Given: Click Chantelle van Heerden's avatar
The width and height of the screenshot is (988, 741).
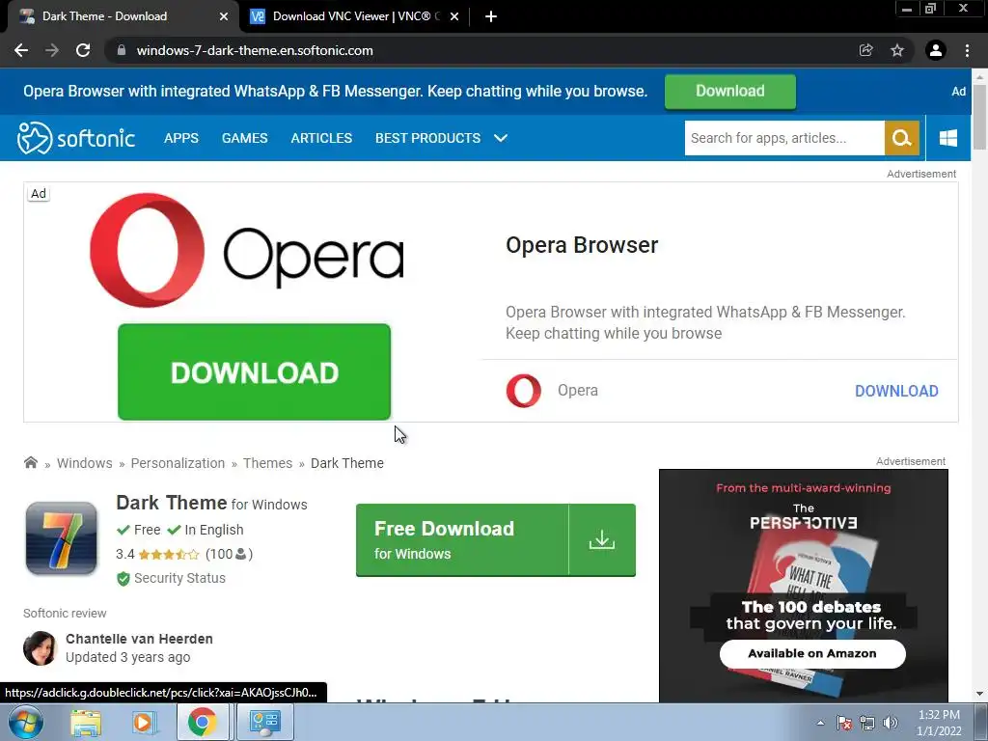Looking at the screenshot, I should [40, 648].
